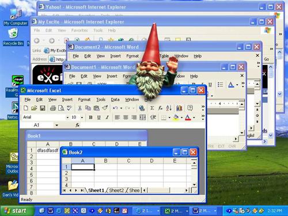Click the New workbook icon in Excel
Screen dimensions: 288x216
[x=25, y=108]
